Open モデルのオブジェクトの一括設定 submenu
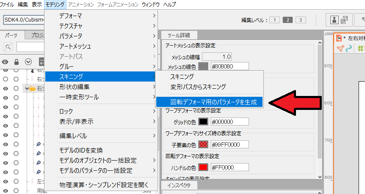 101,160
